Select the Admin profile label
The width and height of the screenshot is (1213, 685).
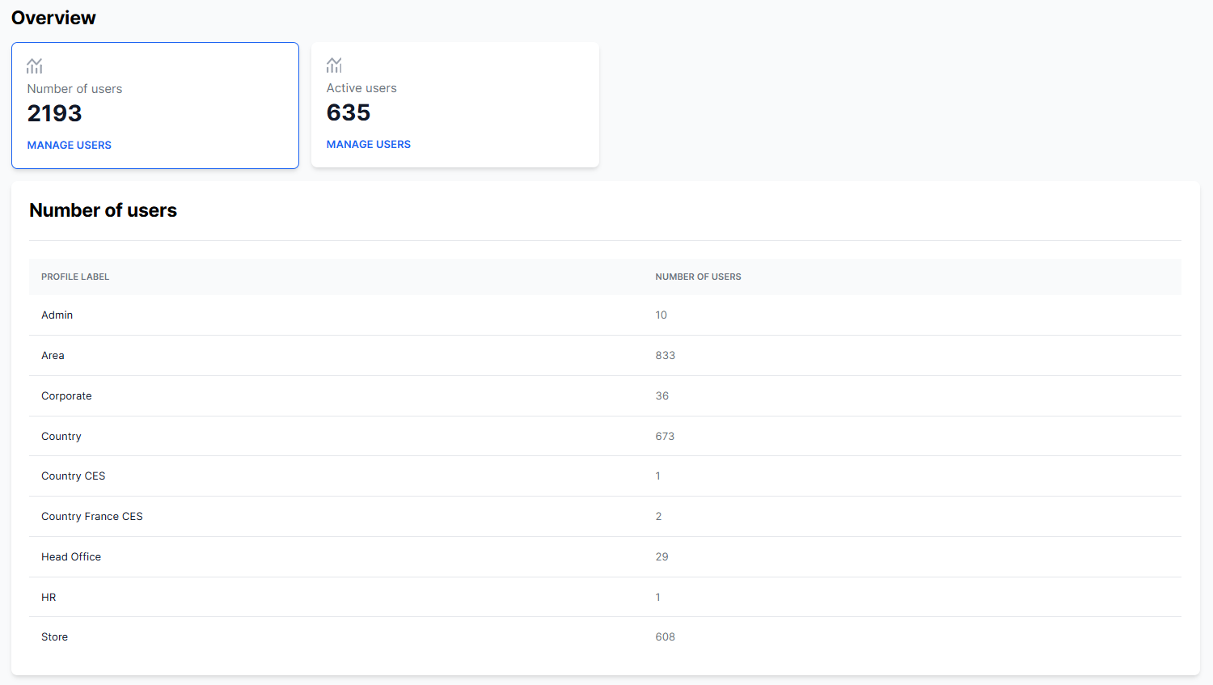[57, 315]
